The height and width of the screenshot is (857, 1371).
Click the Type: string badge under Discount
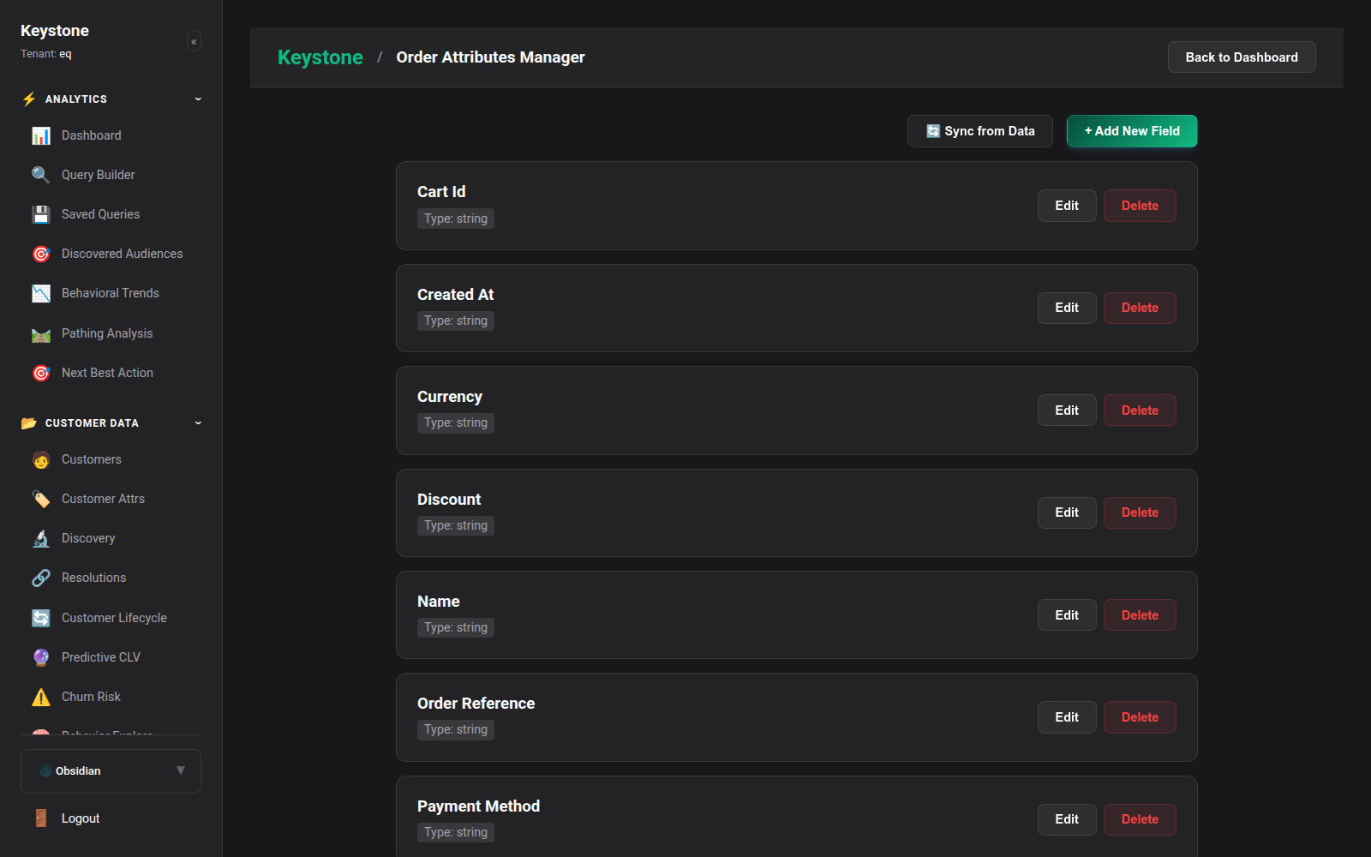456,525
